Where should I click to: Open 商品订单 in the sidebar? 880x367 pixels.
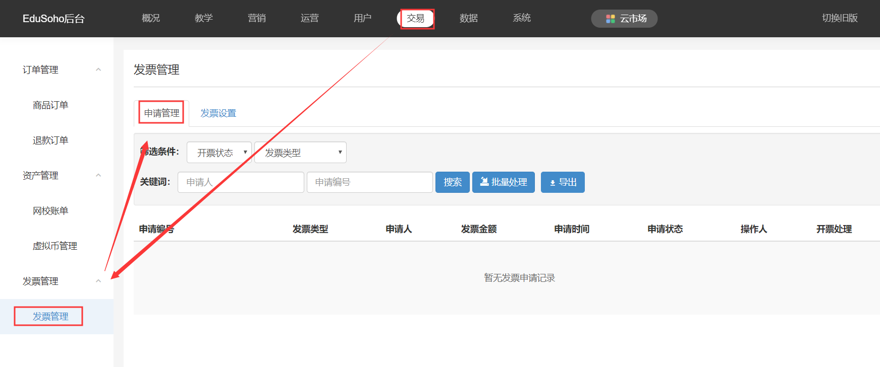(50, 105)
